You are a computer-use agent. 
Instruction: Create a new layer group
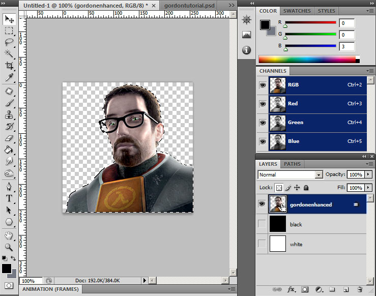tap(332, 289)
